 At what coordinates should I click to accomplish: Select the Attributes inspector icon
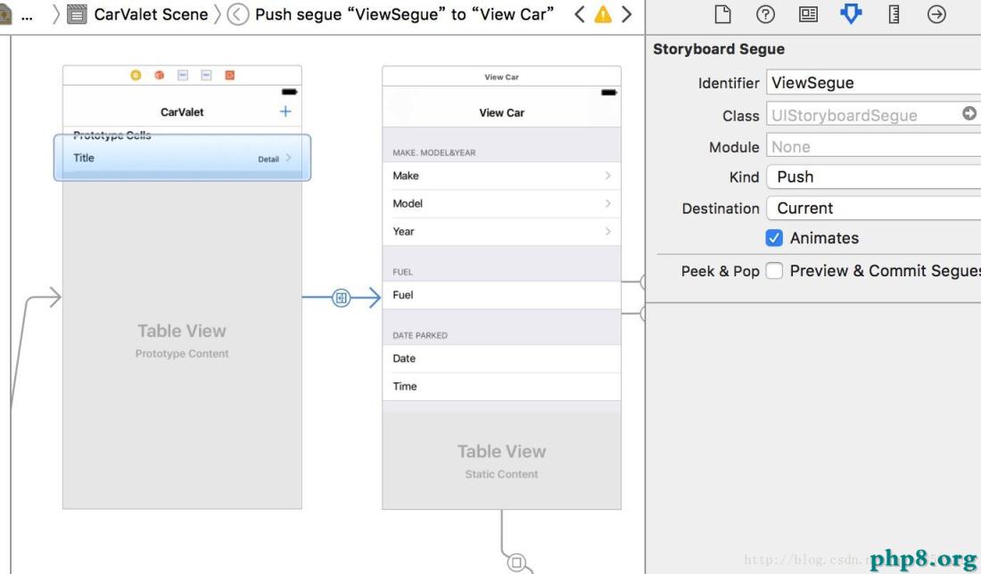851,14
